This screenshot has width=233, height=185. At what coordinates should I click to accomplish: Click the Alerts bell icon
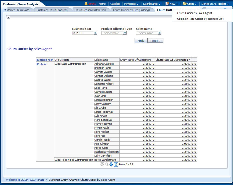pos(86,4)
